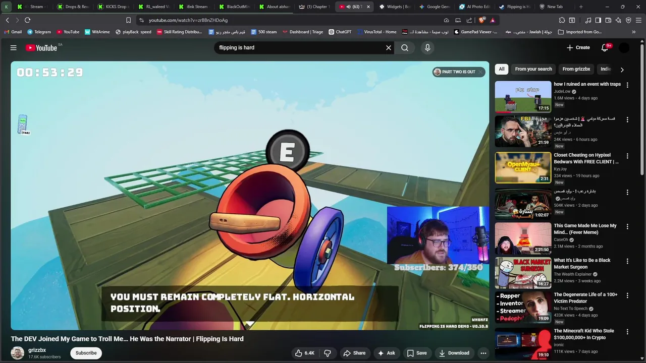Switch to the 'Google Gem' browser tab

pos(434,7)
